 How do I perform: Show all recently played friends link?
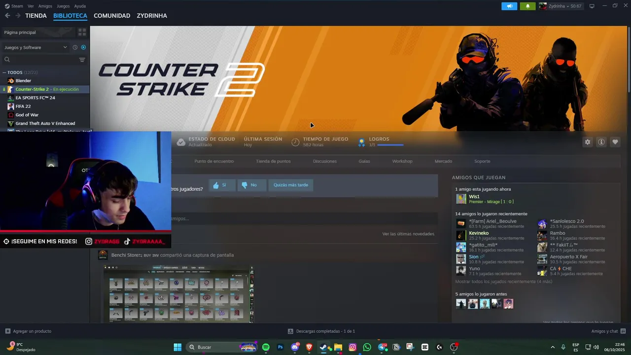pyautogui.click(x=503, y=282)
